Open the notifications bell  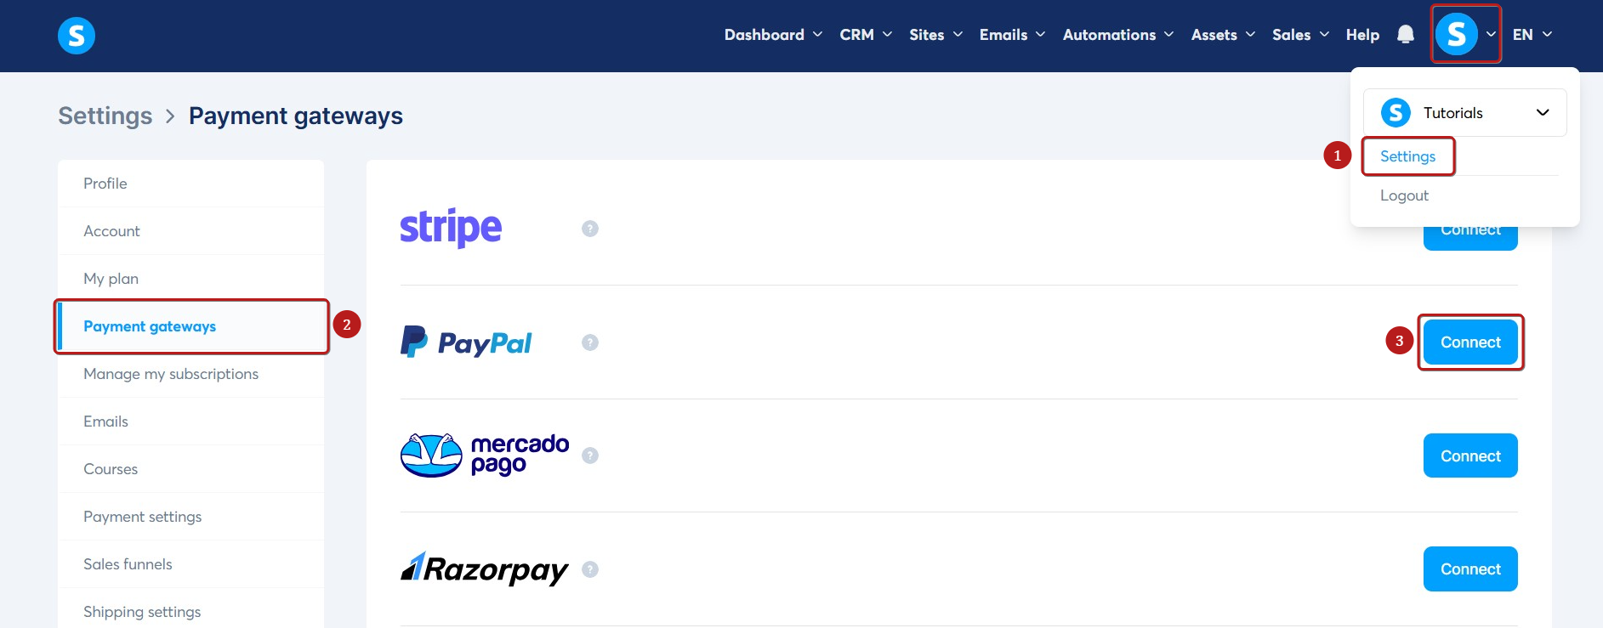click(x=1406, y=35)
